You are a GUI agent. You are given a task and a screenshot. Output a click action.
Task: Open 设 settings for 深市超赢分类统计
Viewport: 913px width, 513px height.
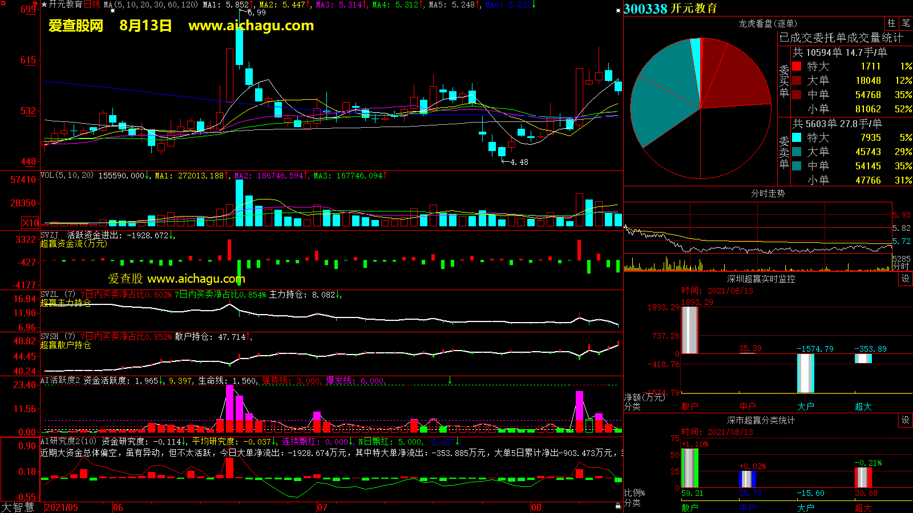pyautogui.click(x=906, y=420)
